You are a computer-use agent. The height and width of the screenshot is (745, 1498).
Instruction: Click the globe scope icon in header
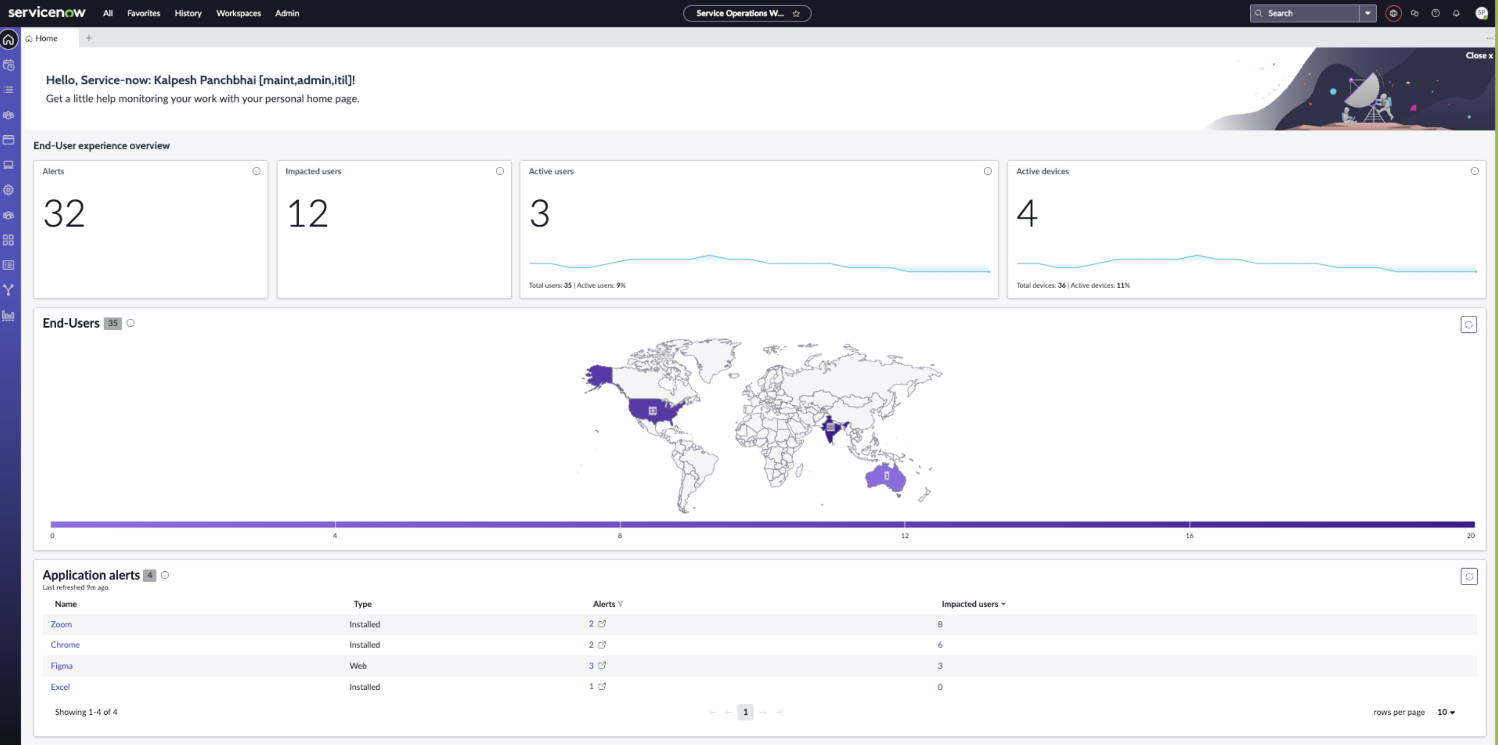[1393, 13]
